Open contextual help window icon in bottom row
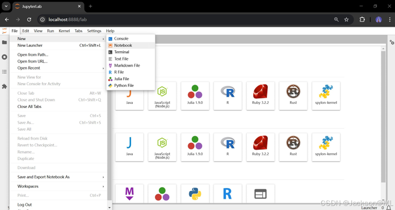The width and height of the screenshot is (395, 210). [260, 194]
